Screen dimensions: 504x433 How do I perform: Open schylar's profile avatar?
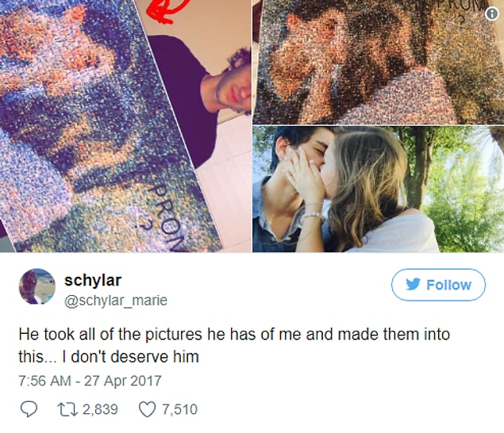[x=37, y=286]
